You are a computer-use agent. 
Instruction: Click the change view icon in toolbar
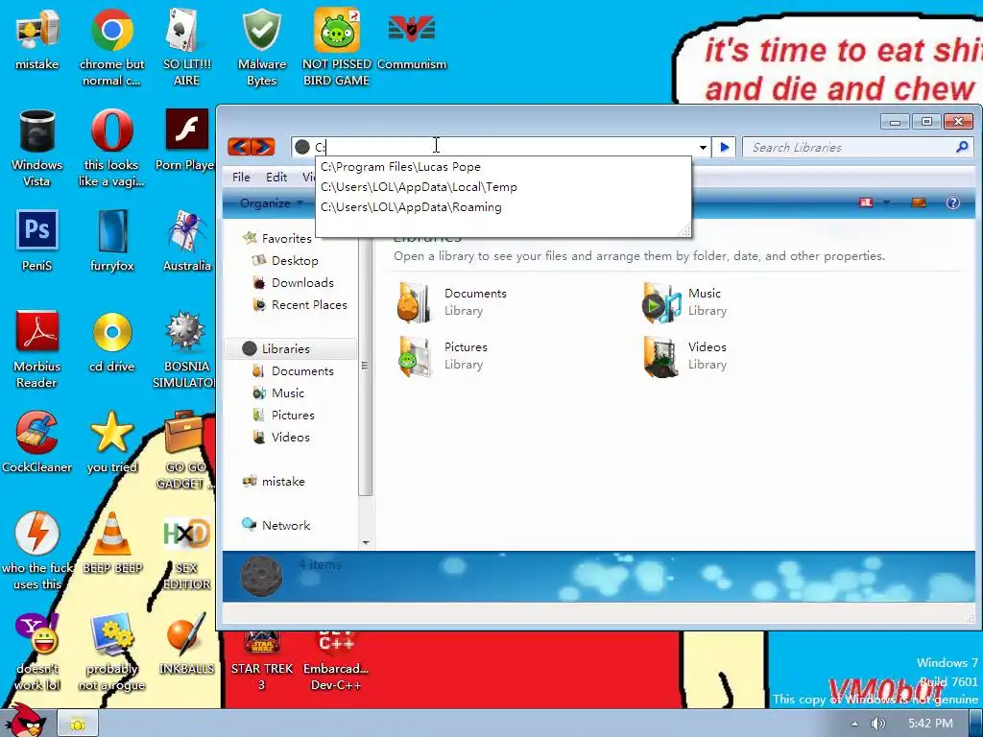(866, 202)
